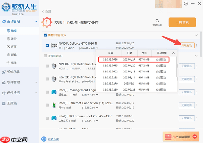Check the NVIDIA High Definition Audio checkbox
Viewport: 203px width, 143px height.
pyautogui.click(x=47, y=66)
